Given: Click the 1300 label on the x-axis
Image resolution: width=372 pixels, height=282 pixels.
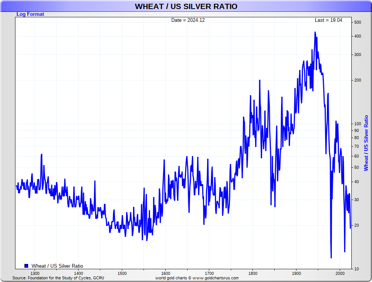Looking at the screenshot, I should pyautogui.click(x=35, y=273).
